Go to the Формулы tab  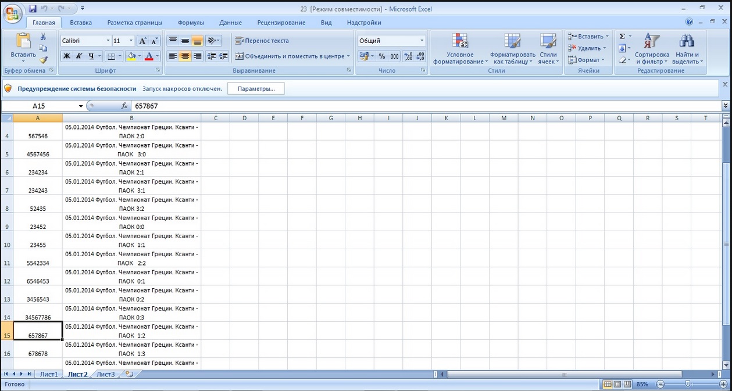[x=191, y=23]
